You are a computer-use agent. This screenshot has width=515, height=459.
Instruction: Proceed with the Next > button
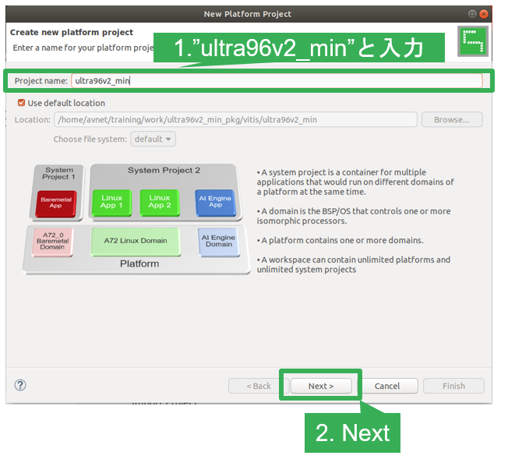pyautogui.click(x=320, y=386)
